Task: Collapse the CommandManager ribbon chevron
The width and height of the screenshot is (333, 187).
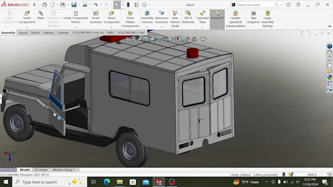Action: click(330, 26)
